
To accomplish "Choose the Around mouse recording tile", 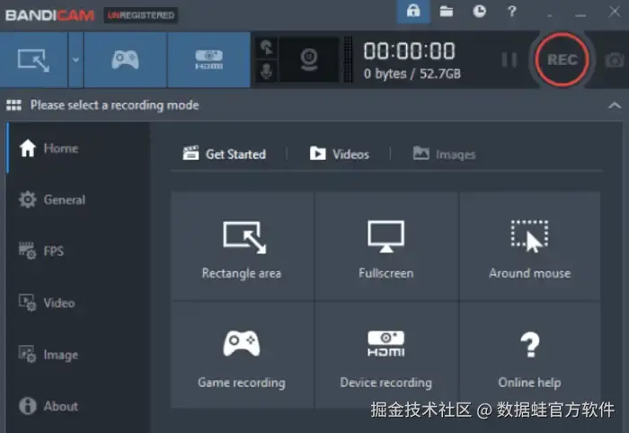I will (x=530, y=246).
